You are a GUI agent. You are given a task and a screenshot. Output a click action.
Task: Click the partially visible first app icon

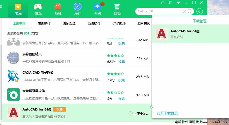(x=14, y=42)
